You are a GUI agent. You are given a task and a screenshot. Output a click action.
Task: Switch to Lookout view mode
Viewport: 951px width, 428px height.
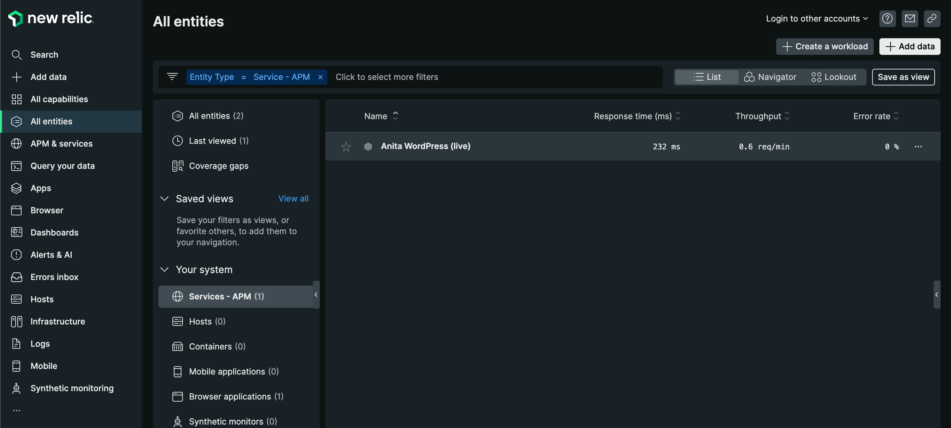pyautogui.click(x=835, y=77)
